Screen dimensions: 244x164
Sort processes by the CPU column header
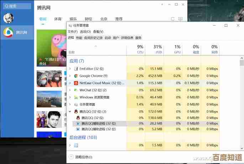tap(140, 49)
